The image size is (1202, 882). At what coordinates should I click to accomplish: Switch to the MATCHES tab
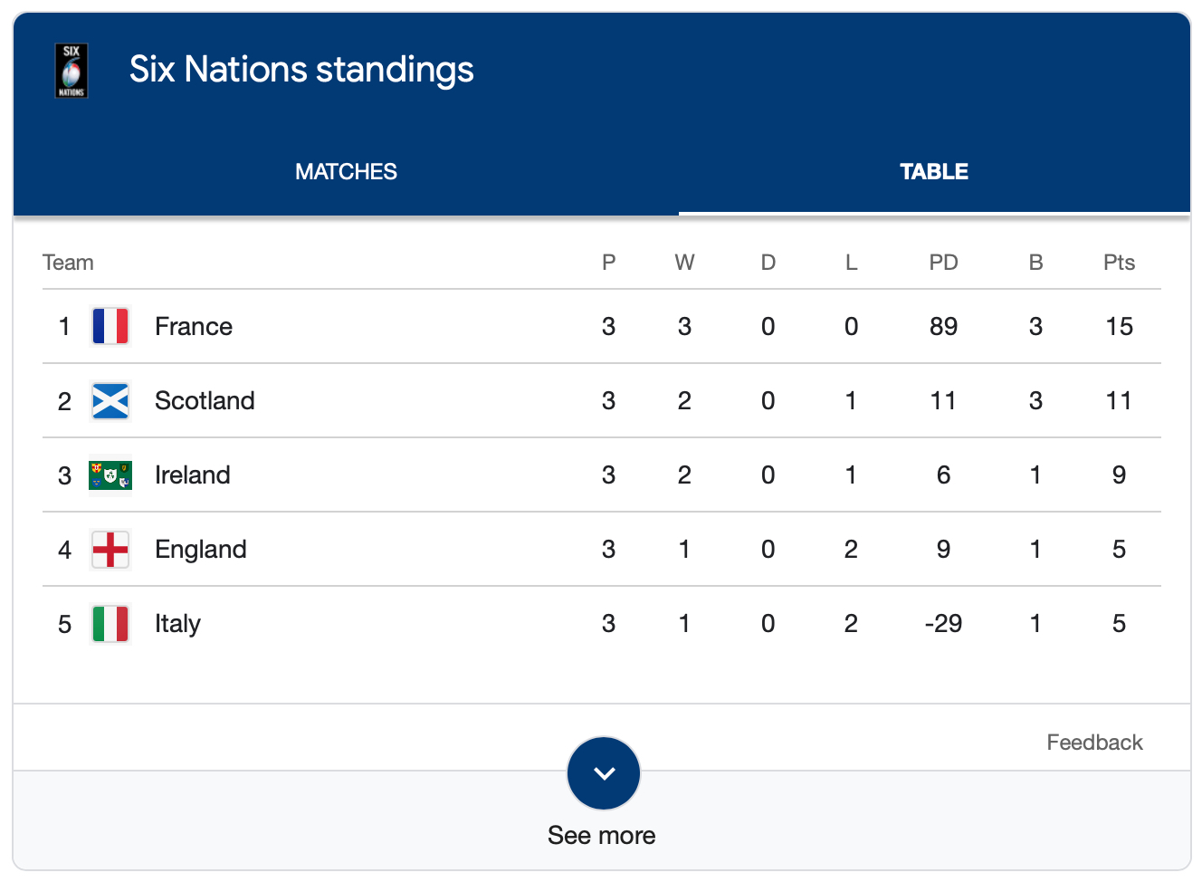[x=346, y=171]
